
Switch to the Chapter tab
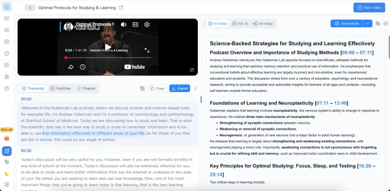point(86,88)
